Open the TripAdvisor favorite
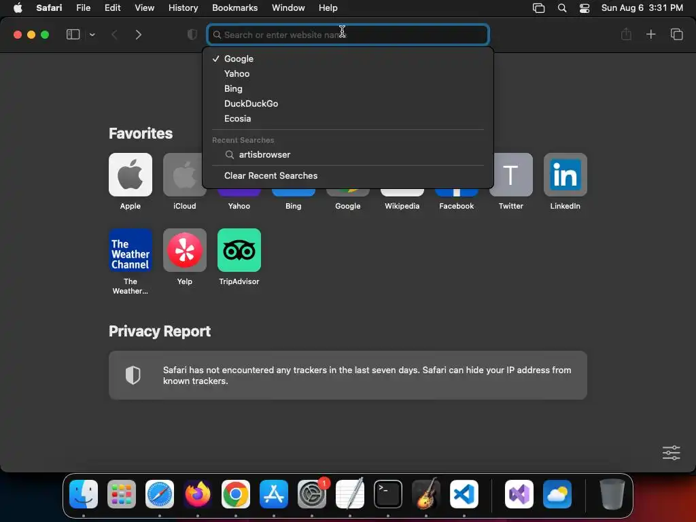This screenshot has width=696, height=522. 239,250
